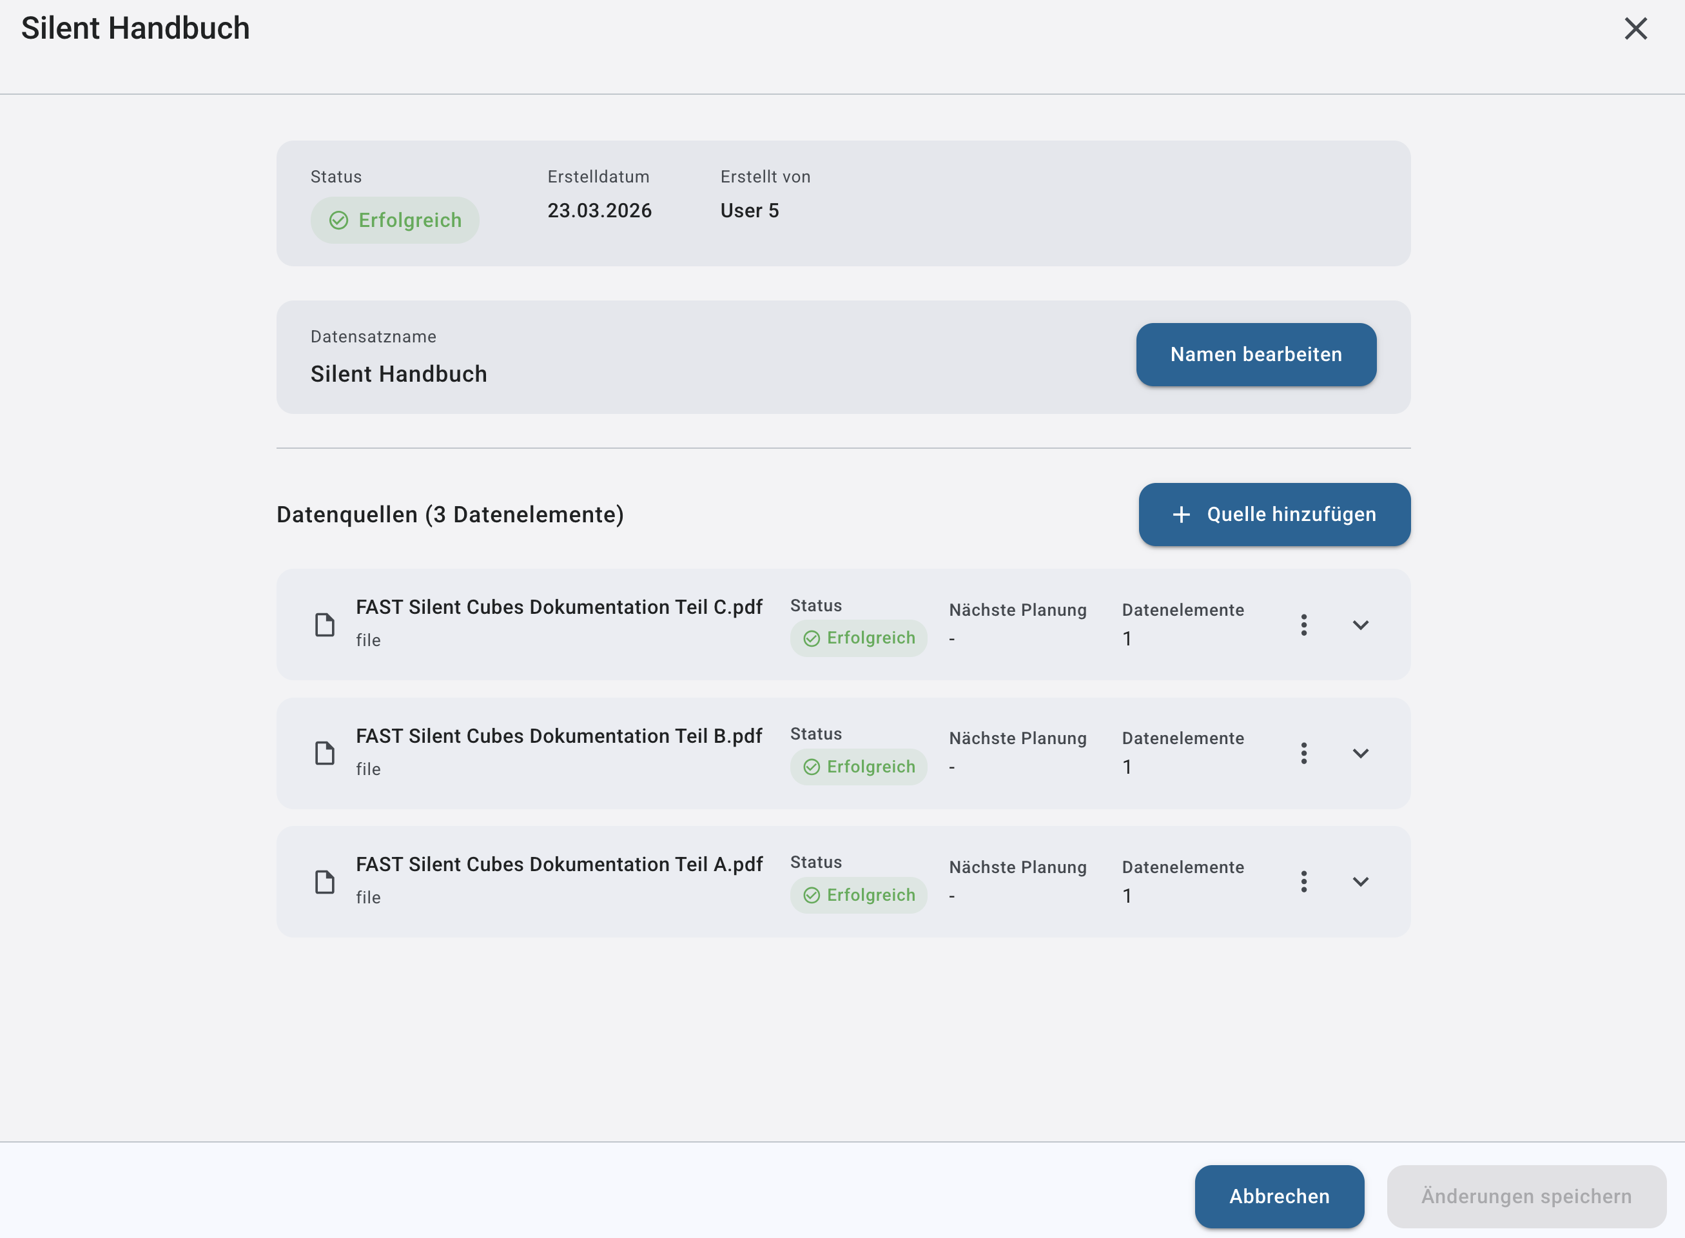Open three-dot menu for Teil A.pdf
The height and width of the screenshot is (1238, 1685).
point(1303,881)
